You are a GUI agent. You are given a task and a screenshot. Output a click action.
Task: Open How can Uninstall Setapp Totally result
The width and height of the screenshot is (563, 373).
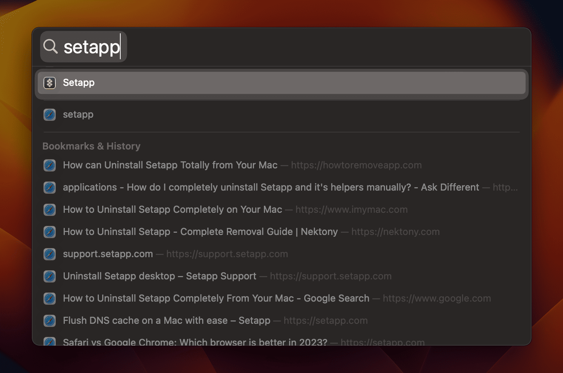coord(282,165)
